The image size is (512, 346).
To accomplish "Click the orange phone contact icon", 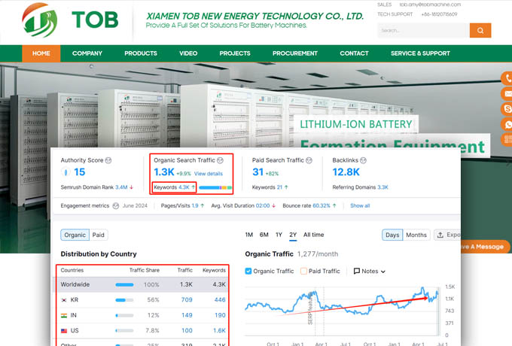I will (x=507, y=78).
